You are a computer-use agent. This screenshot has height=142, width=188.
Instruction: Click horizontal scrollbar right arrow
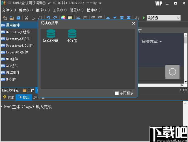182,85
